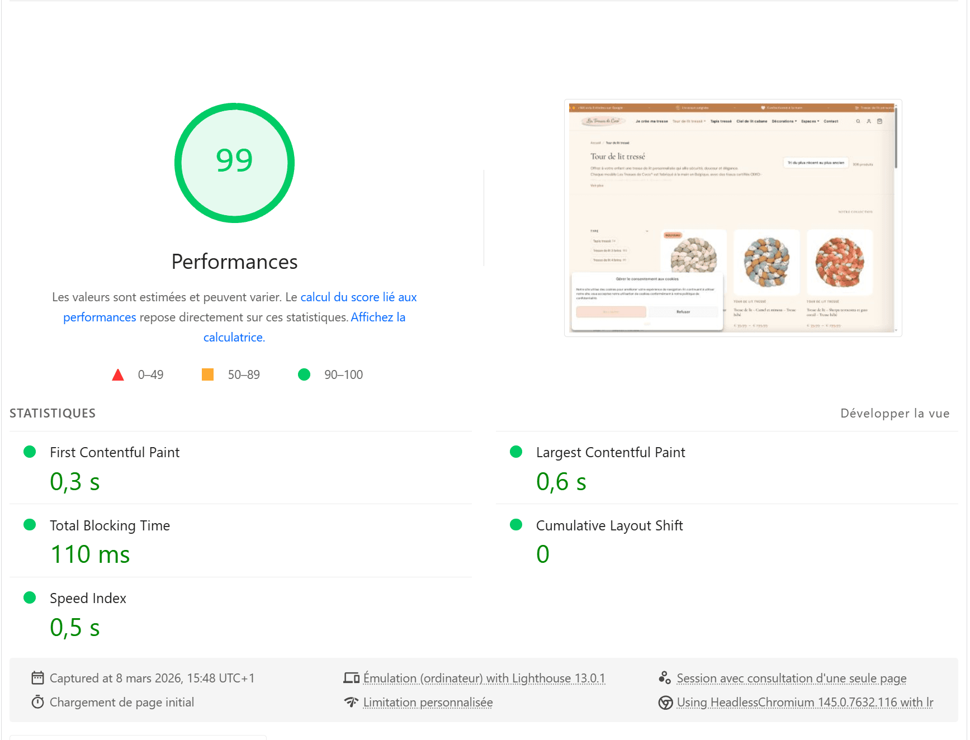This screenshot has height=740, width=970.
Task: Click the orange square 50–89 legend icon
Action: click(x=207, y=374)
